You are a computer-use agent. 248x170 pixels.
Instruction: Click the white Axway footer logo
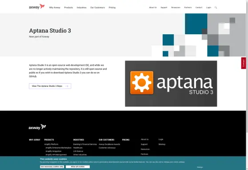[37, 127]
